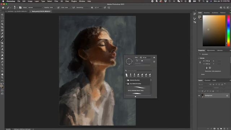Select the Crop tool
Image resolution: width=231 pixels, height=130 pixels.
pos(2,27)
